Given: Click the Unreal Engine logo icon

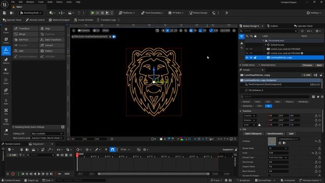Looking at the screenshot, I should [5, 5].
